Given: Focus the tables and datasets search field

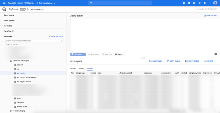Looking at the screenshot, I should point(33,41).
